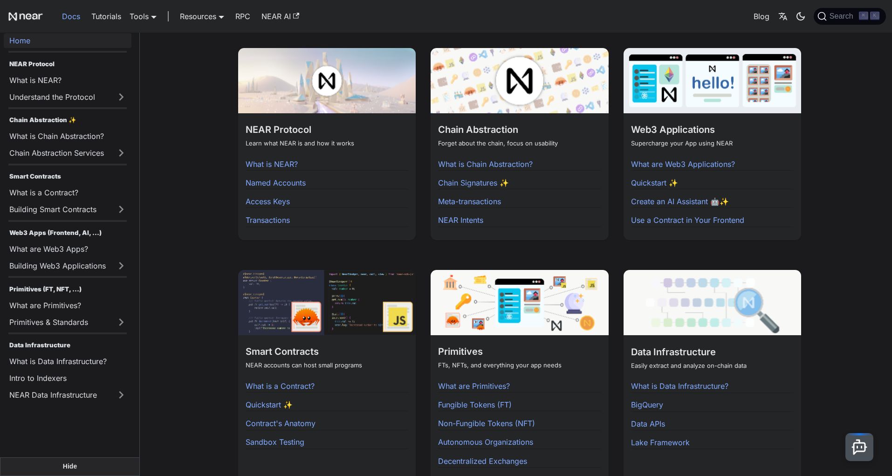Click the search magnifier icon
This screenshot has width=892, height=476.
coord(822,16)
